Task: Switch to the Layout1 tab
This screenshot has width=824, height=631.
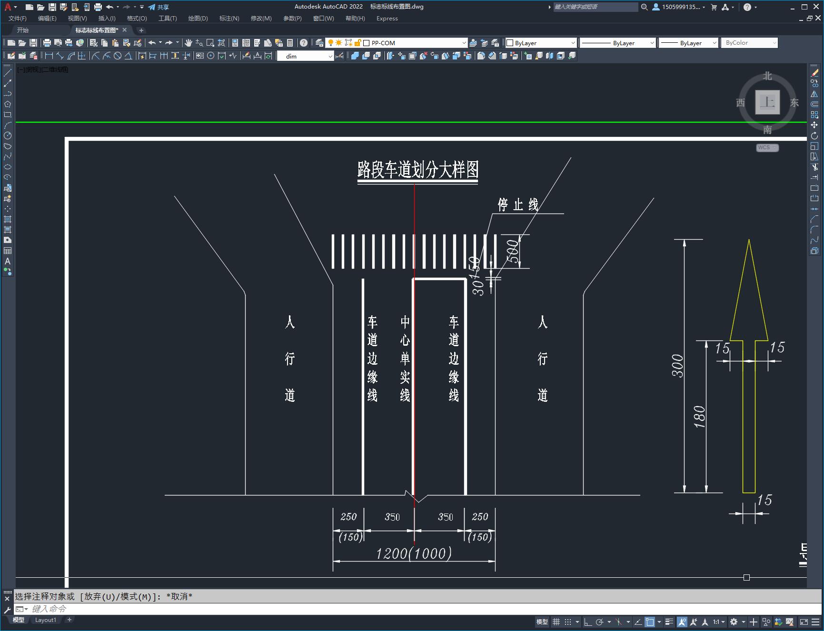Action: [45, 620]
